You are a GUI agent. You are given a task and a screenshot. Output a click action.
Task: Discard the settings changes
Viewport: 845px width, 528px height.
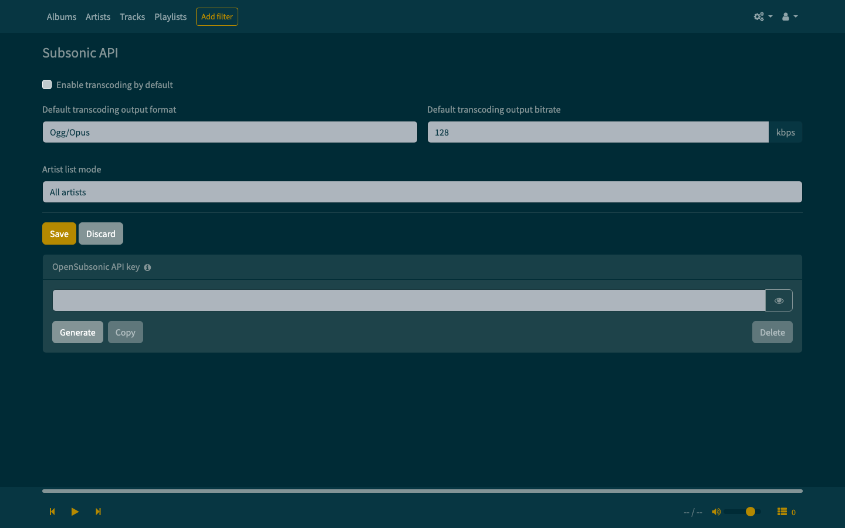coord(101,233)
